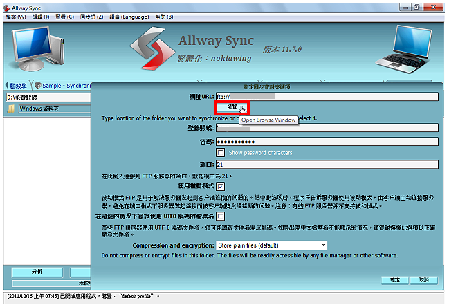Open the Help menu
This screenshot has height=307, width=449.
(x=164, y=17)
